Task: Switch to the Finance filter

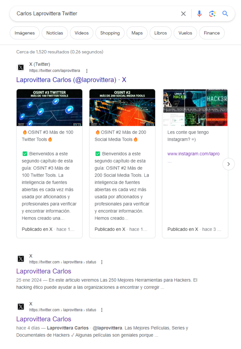Action: pyautogui.click(x=212, y=33)
